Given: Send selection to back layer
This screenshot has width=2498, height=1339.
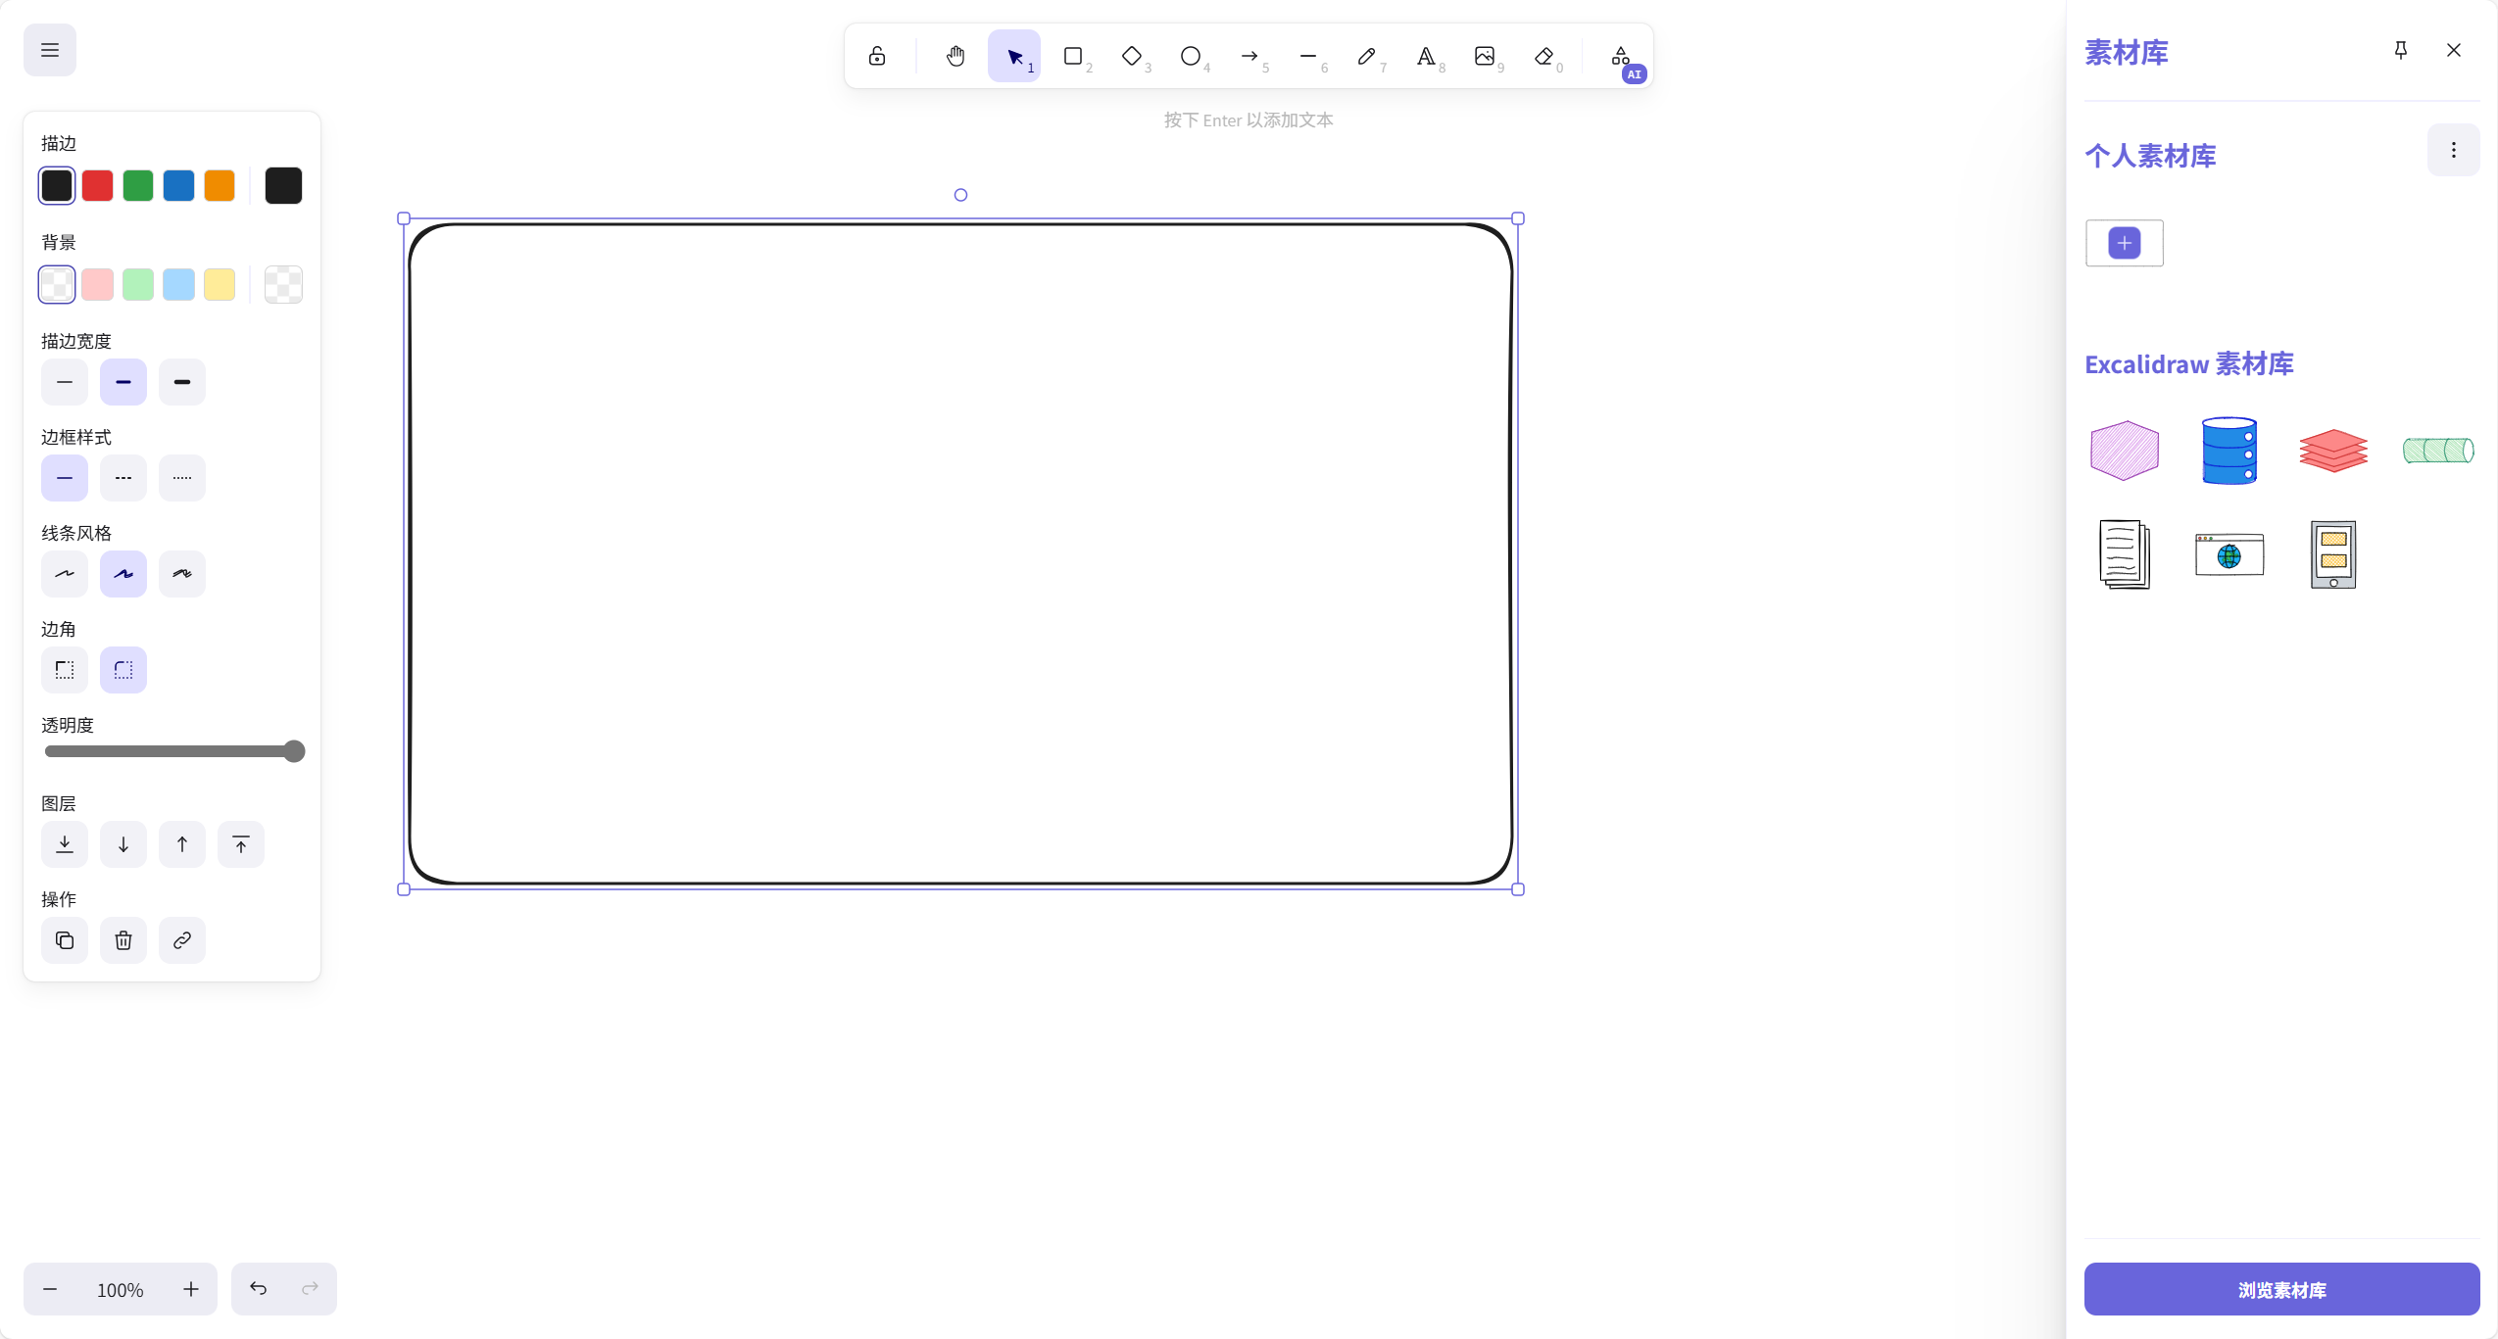Looking at the screenshot, I should (x=65, y=844).
